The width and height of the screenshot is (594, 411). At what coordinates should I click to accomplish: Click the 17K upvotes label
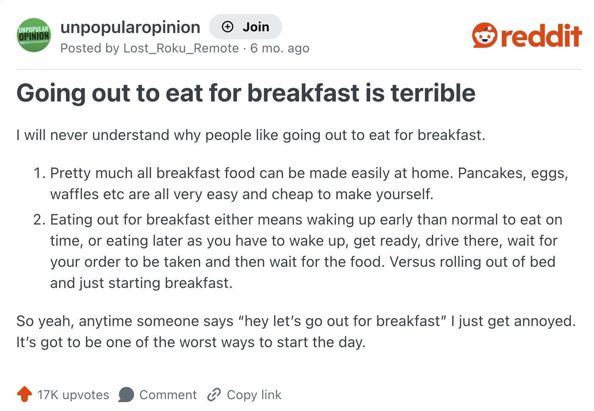tap(73, 395)
